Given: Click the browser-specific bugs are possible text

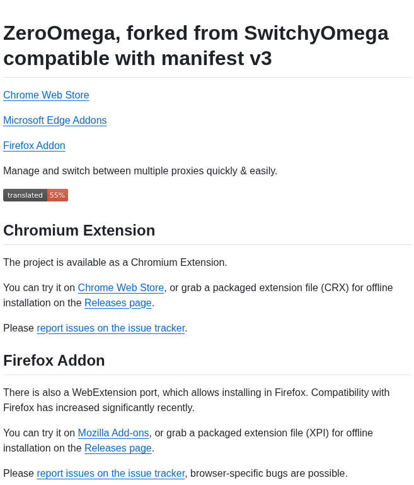Looking at the screenshot, I should (269, 474).
